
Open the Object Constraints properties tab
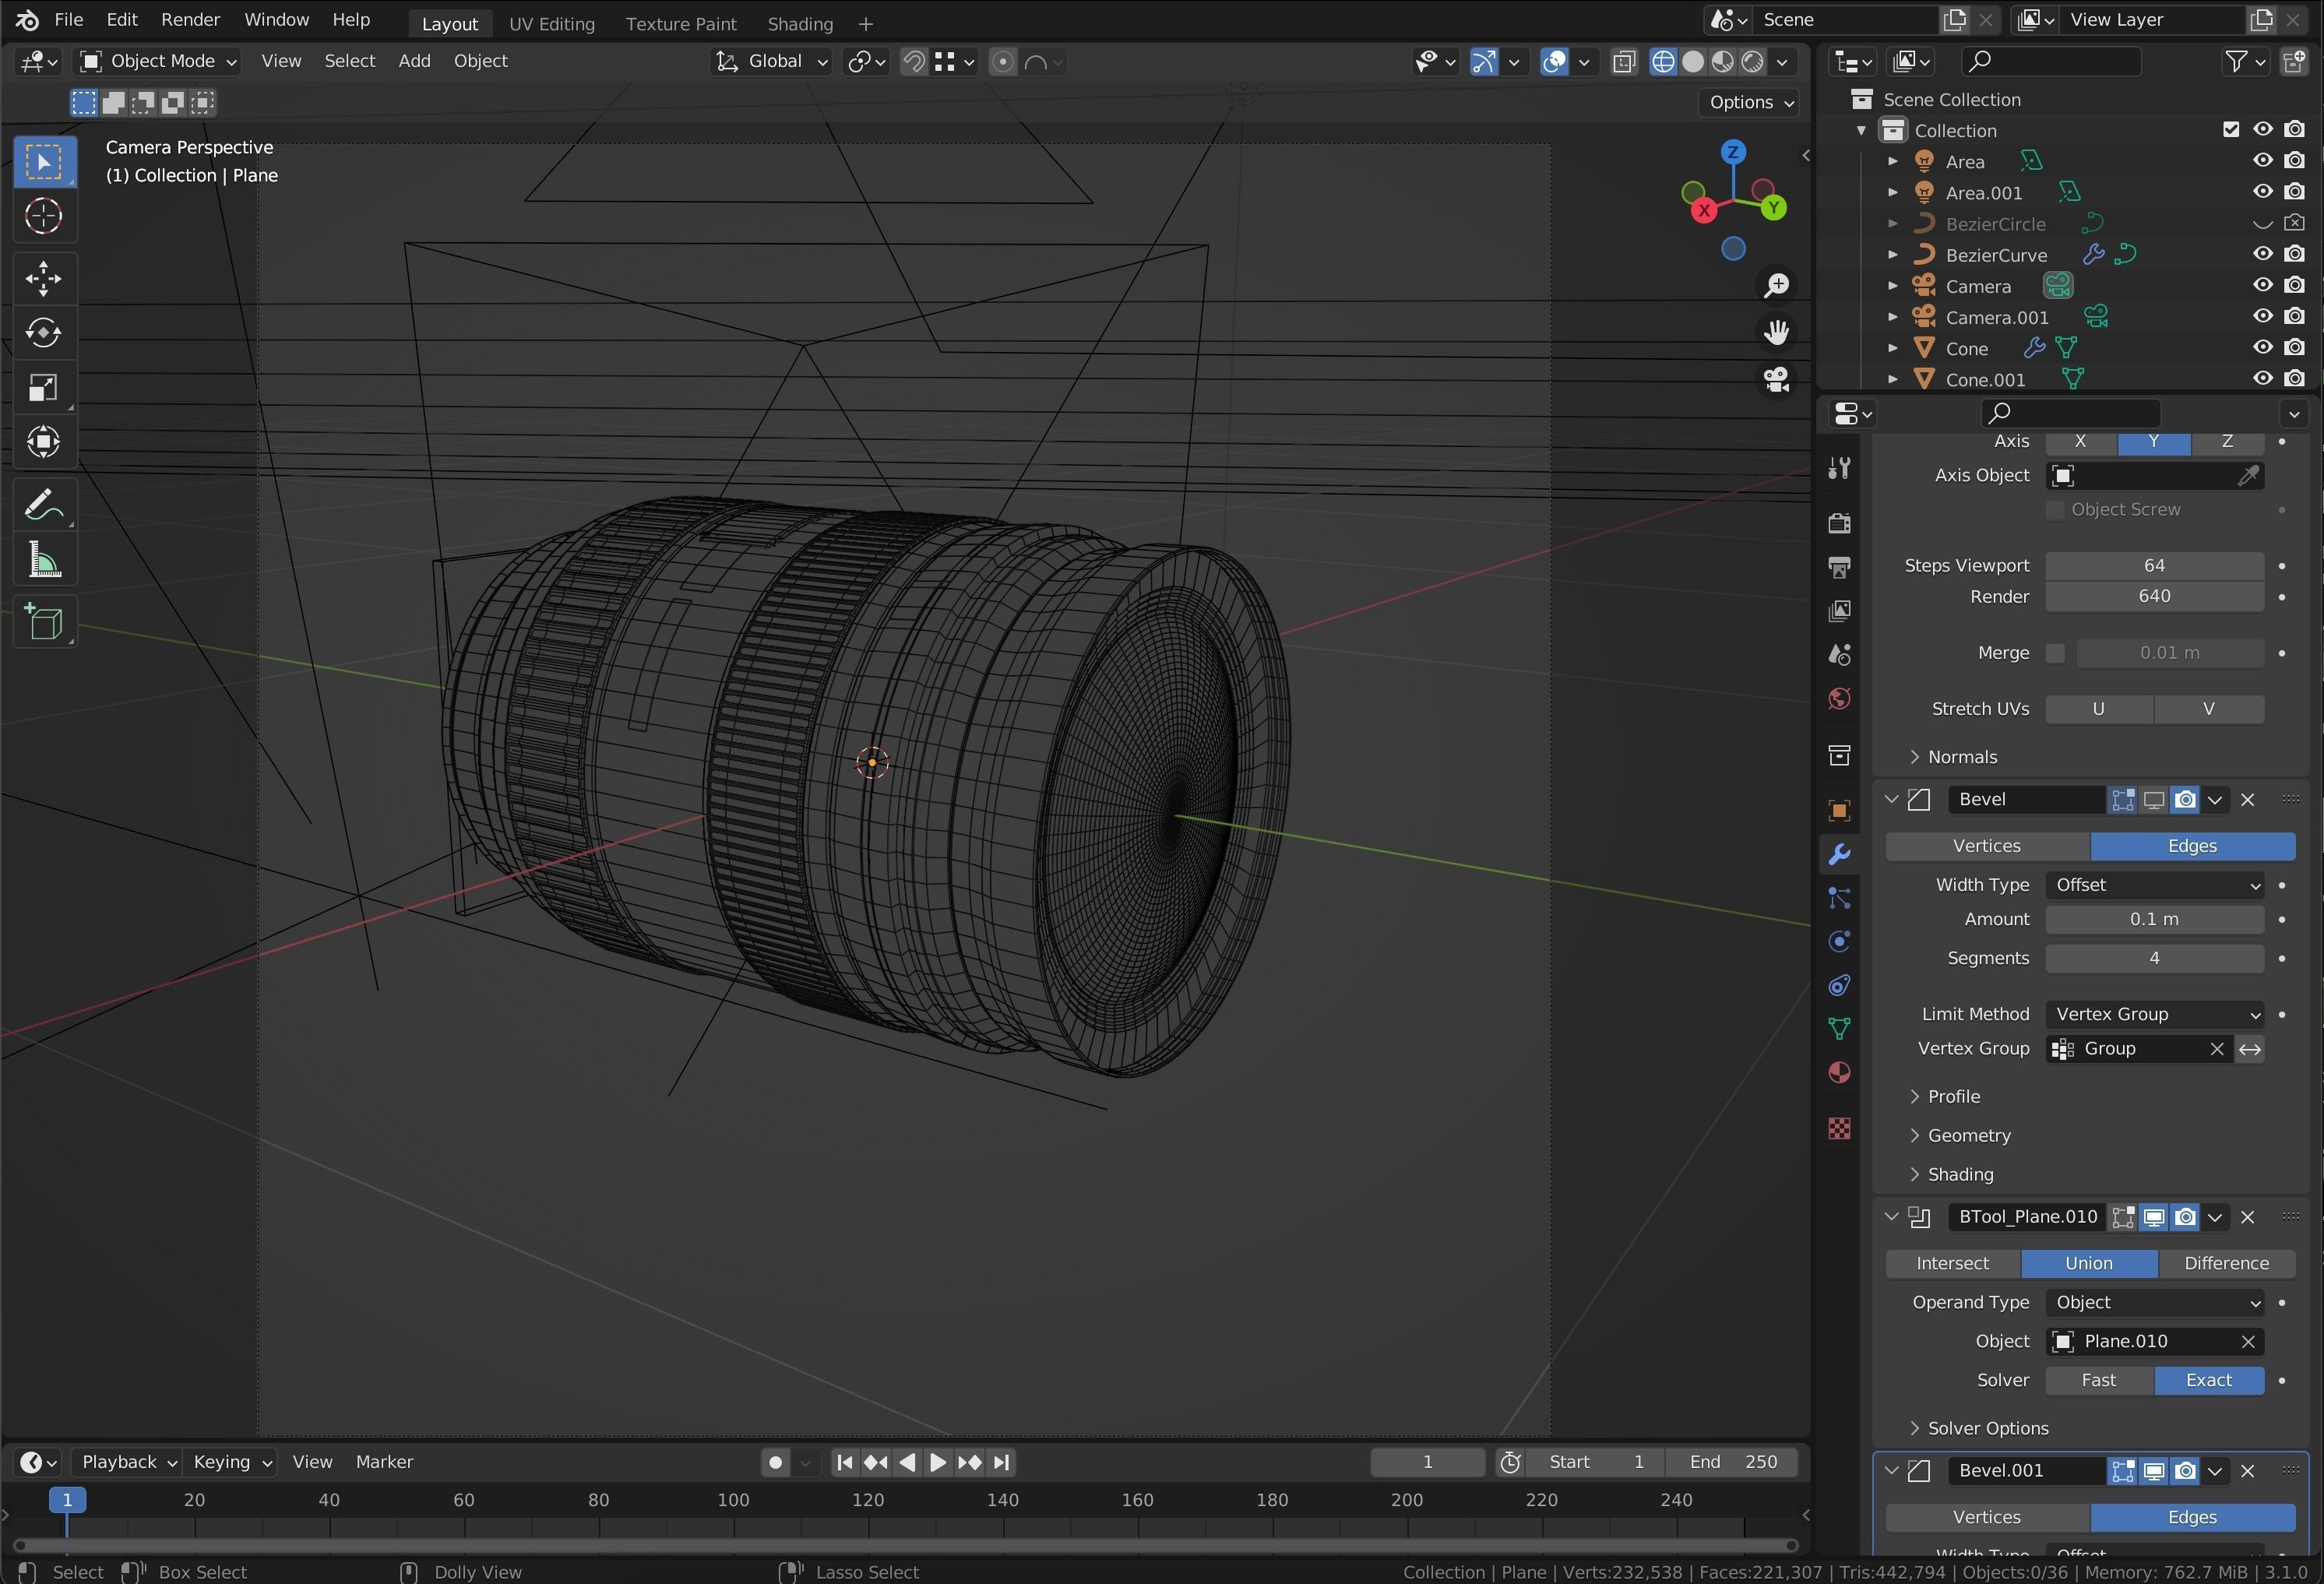point(1839,986)
